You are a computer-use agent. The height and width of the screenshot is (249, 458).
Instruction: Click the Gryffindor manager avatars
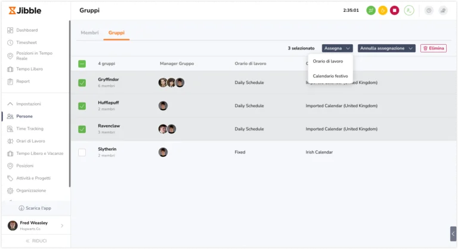[172, 83]
